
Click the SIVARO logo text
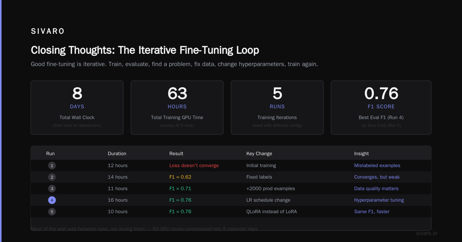tap(48, 31)
